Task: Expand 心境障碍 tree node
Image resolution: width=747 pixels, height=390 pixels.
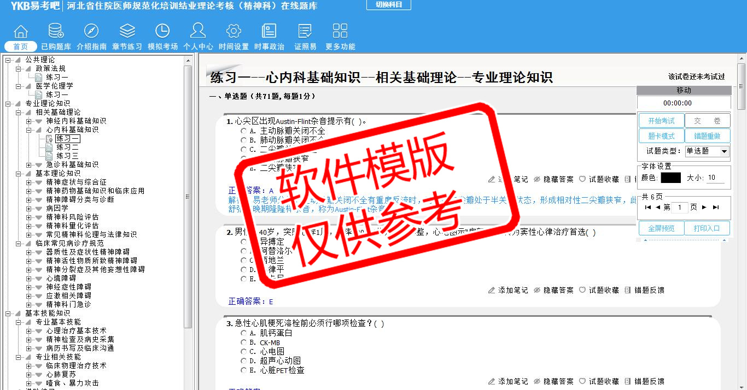Action: [29, 278]
